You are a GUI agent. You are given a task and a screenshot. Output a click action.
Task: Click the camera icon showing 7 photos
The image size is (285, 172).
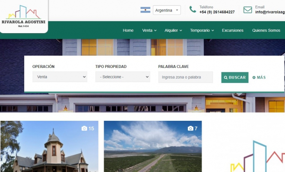pos(190,129)
